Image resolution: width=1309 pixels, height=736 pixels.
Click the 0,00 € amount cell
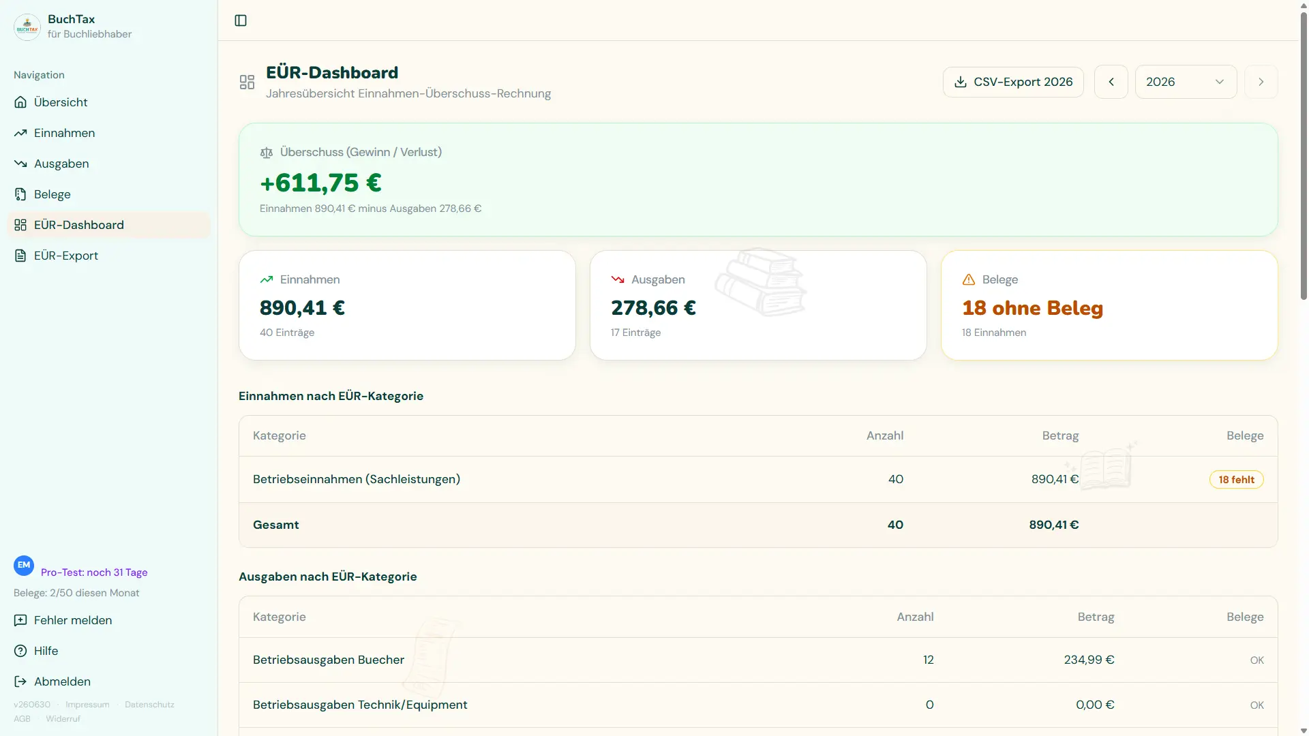1095,705
